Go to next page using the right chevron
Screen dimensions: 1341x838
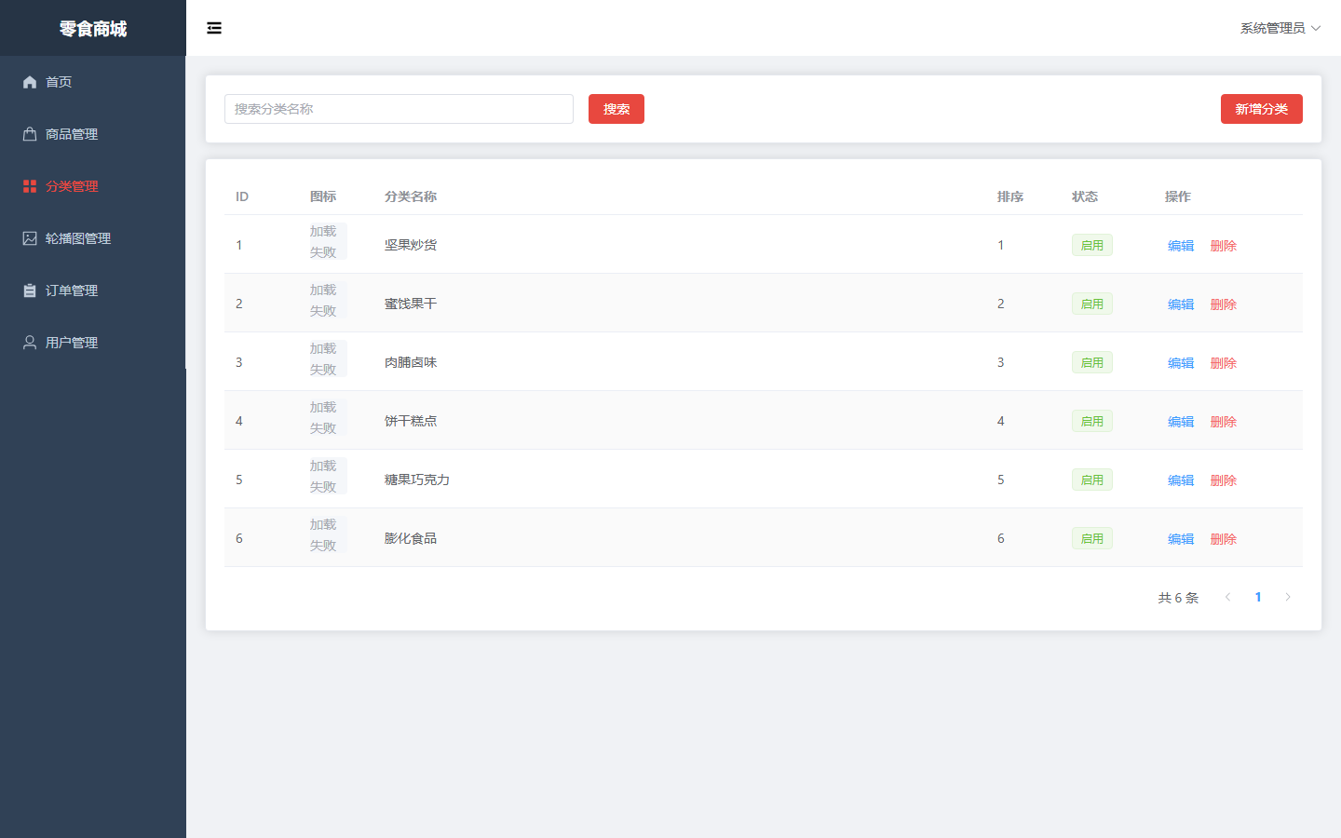pyautogui.click(x=1288, y=597)
